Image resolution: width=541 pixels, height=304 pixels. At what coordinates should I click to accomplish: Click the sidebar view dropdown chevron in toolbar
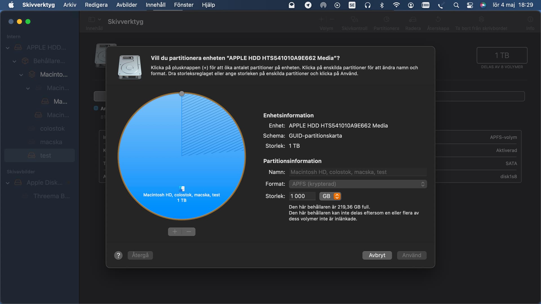coord(99,19)
